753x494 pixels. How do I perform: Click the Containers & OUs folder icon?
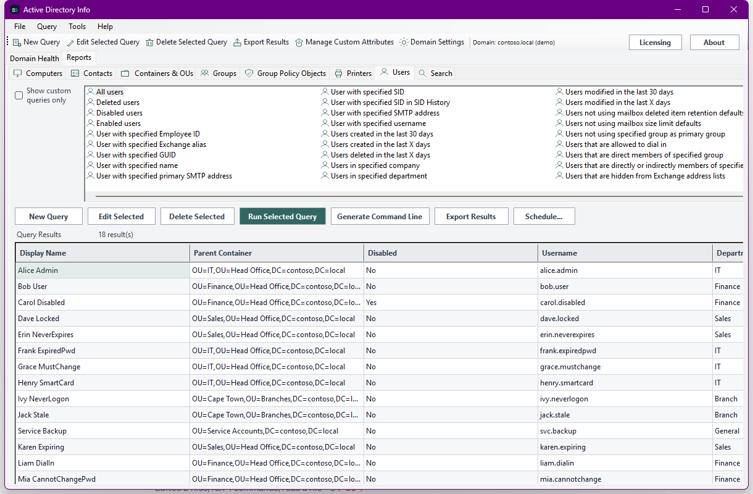(125, 73)
